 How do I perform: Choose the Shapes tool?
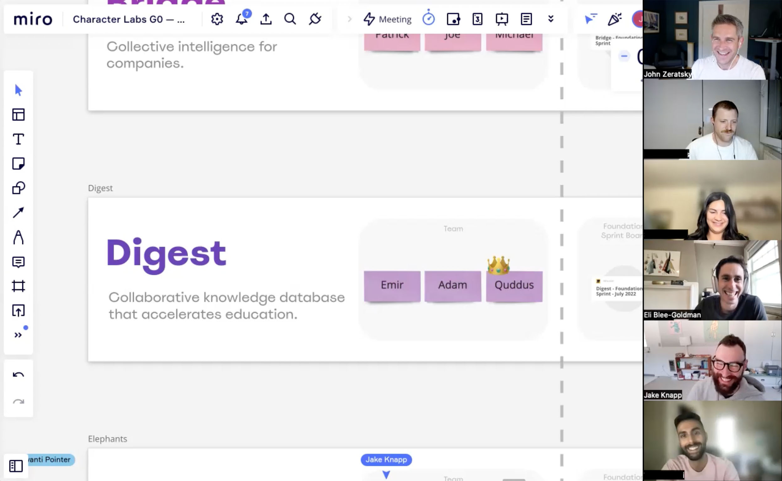coord(19,188)
